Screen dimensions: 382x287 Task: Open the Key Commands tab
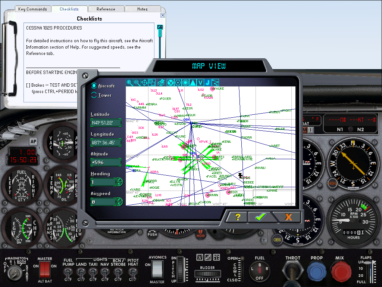point(33,9)
